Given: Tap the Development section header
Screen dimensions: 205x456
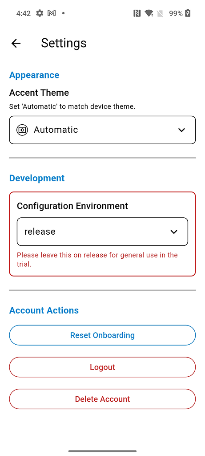Looking at the screenshot, I should tap(37, 178).
